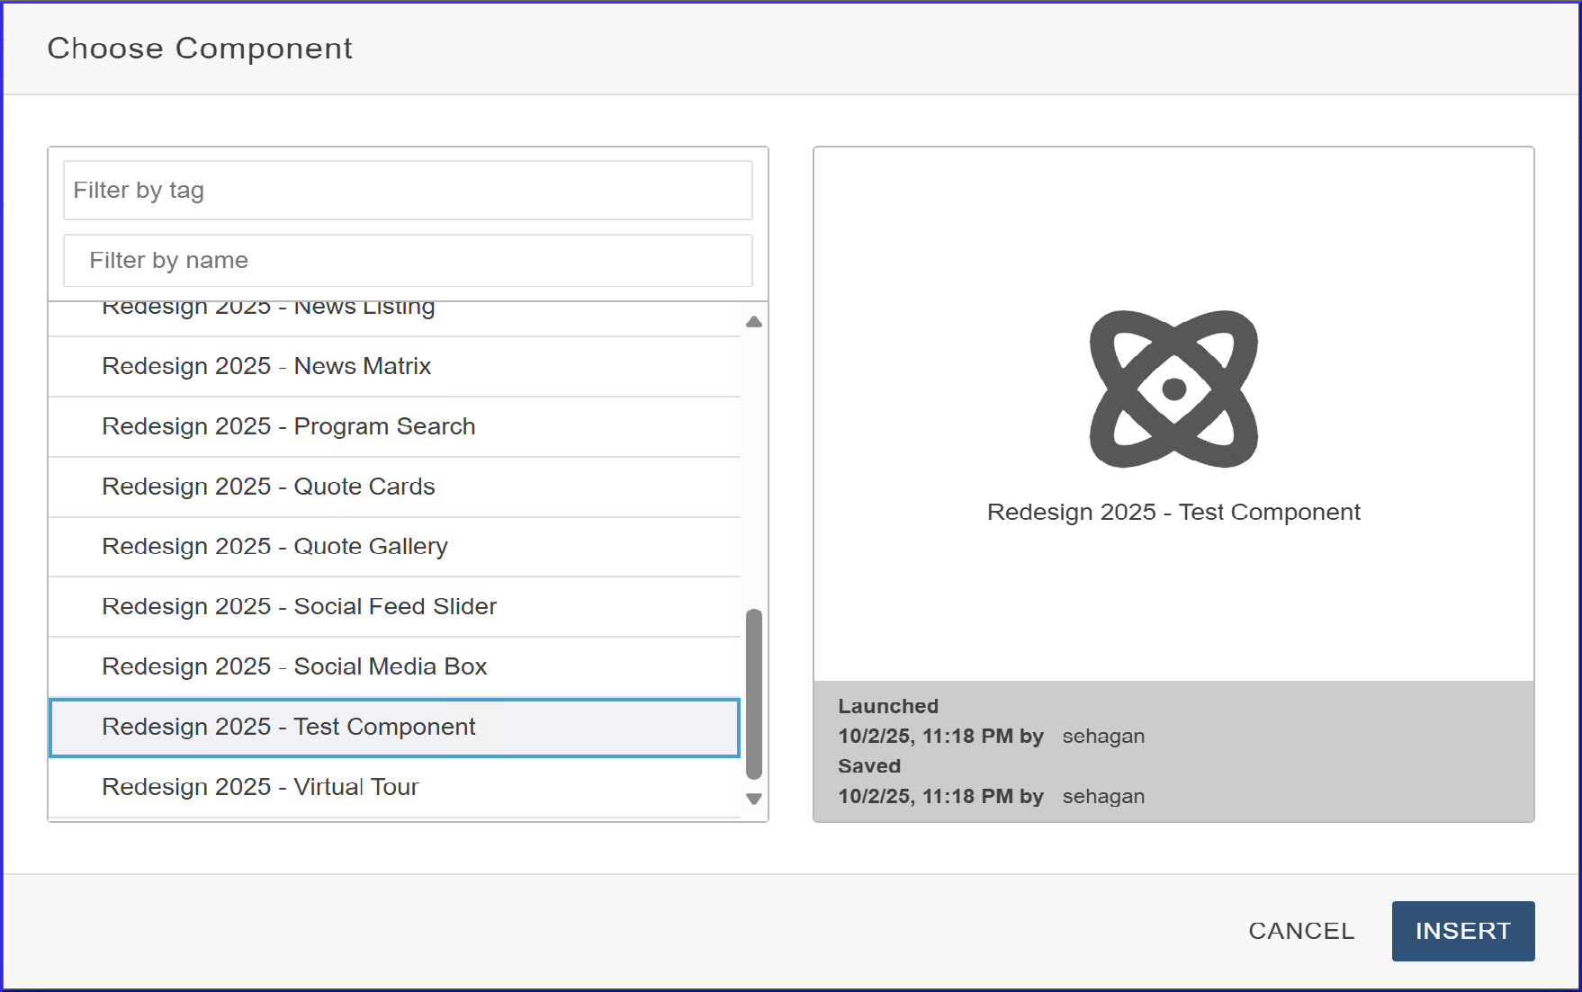Click the scroll down arrow in list

pos(754,799)
